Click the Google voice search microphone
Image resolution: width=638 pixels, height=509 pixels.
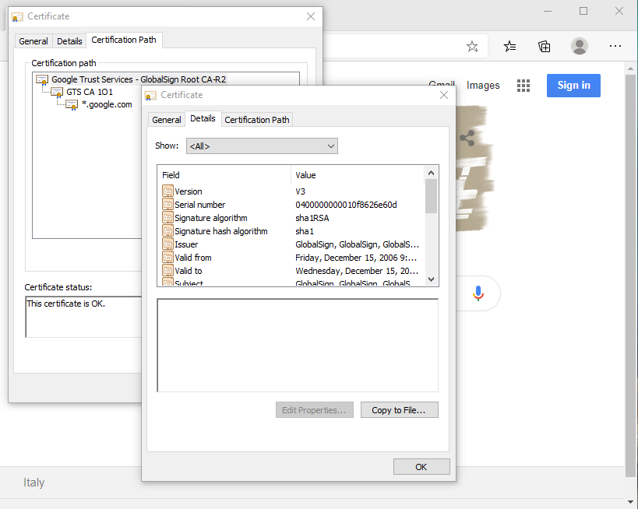point(478,293)
